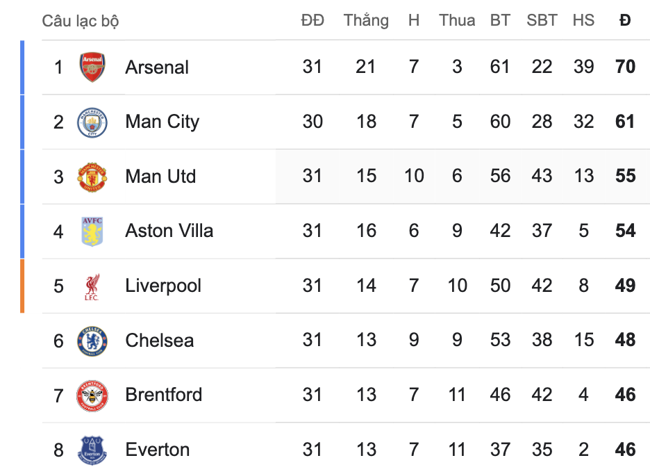This screenshot has width=650, height=474.
Task: Click the orange qualification bar beside Liverpool
Action: point(22,286)
